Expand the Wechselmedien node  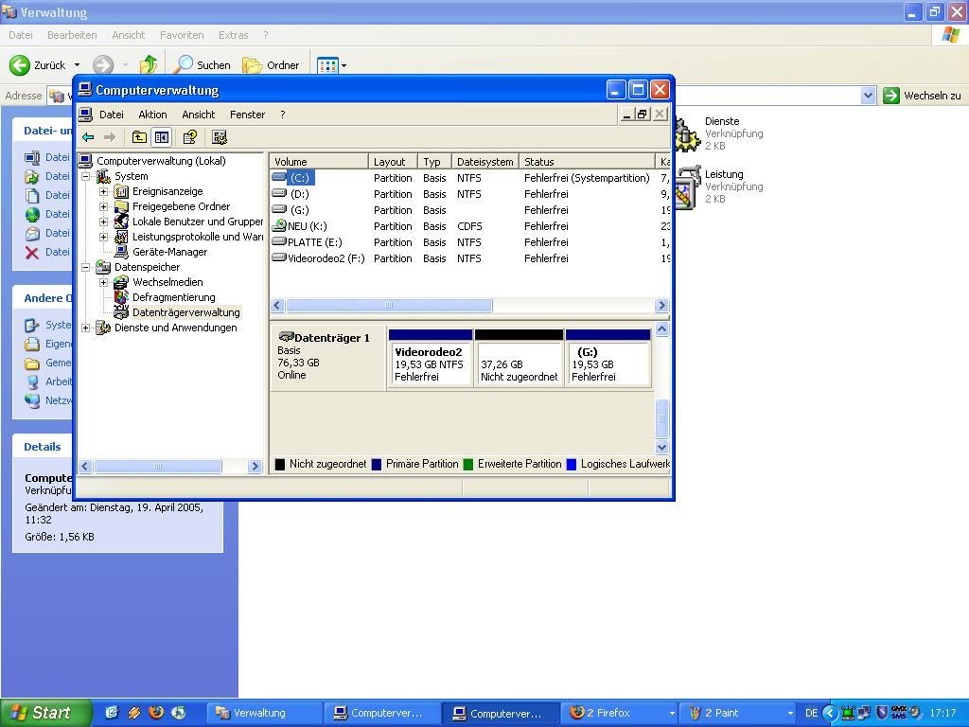tap(104, 282)
